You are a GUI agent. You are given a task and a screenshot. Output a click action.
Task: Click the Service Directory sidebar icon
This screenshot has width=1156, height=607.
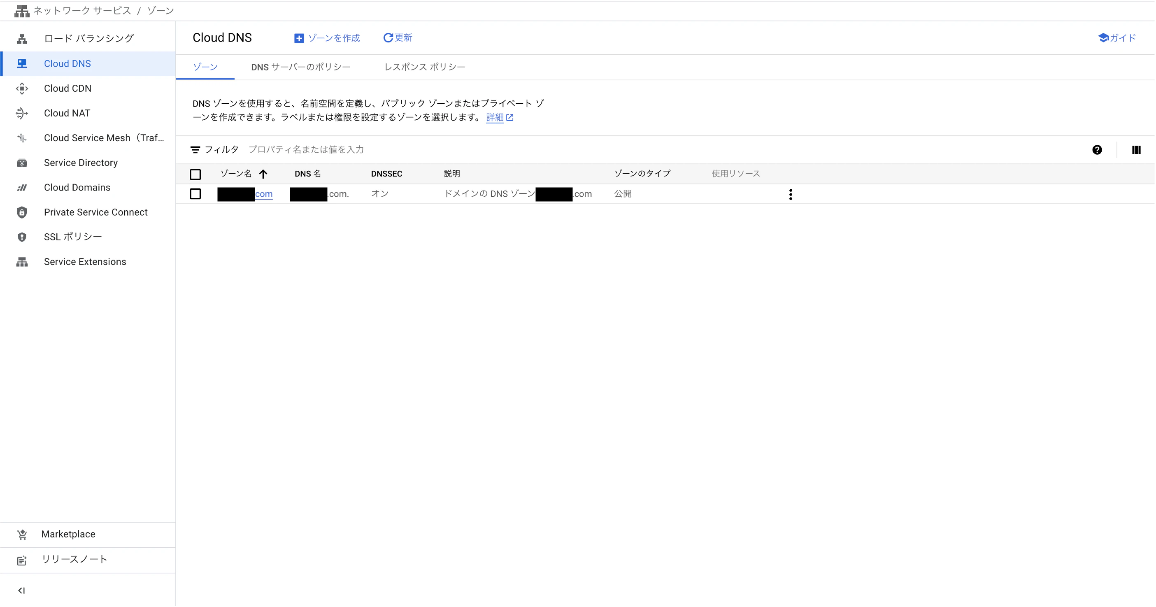[22, 163]
